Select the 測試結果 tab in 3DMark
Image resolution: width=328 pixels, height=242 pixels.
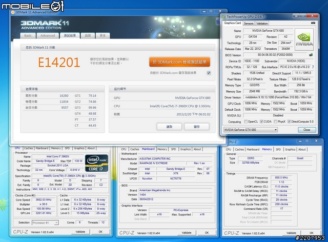coord(70,35)
